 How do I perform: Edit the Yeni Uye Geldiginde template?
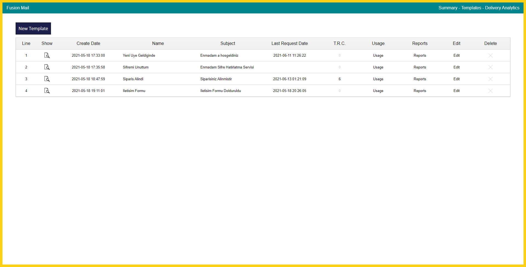click(456, 55)
